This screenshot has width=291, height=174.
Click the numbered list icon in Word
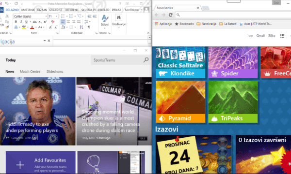click(71, 16)
